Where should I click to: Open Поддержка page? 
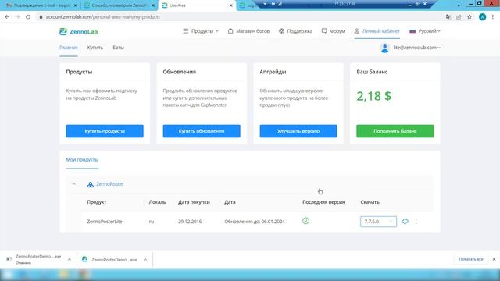(x=295, y=31)
